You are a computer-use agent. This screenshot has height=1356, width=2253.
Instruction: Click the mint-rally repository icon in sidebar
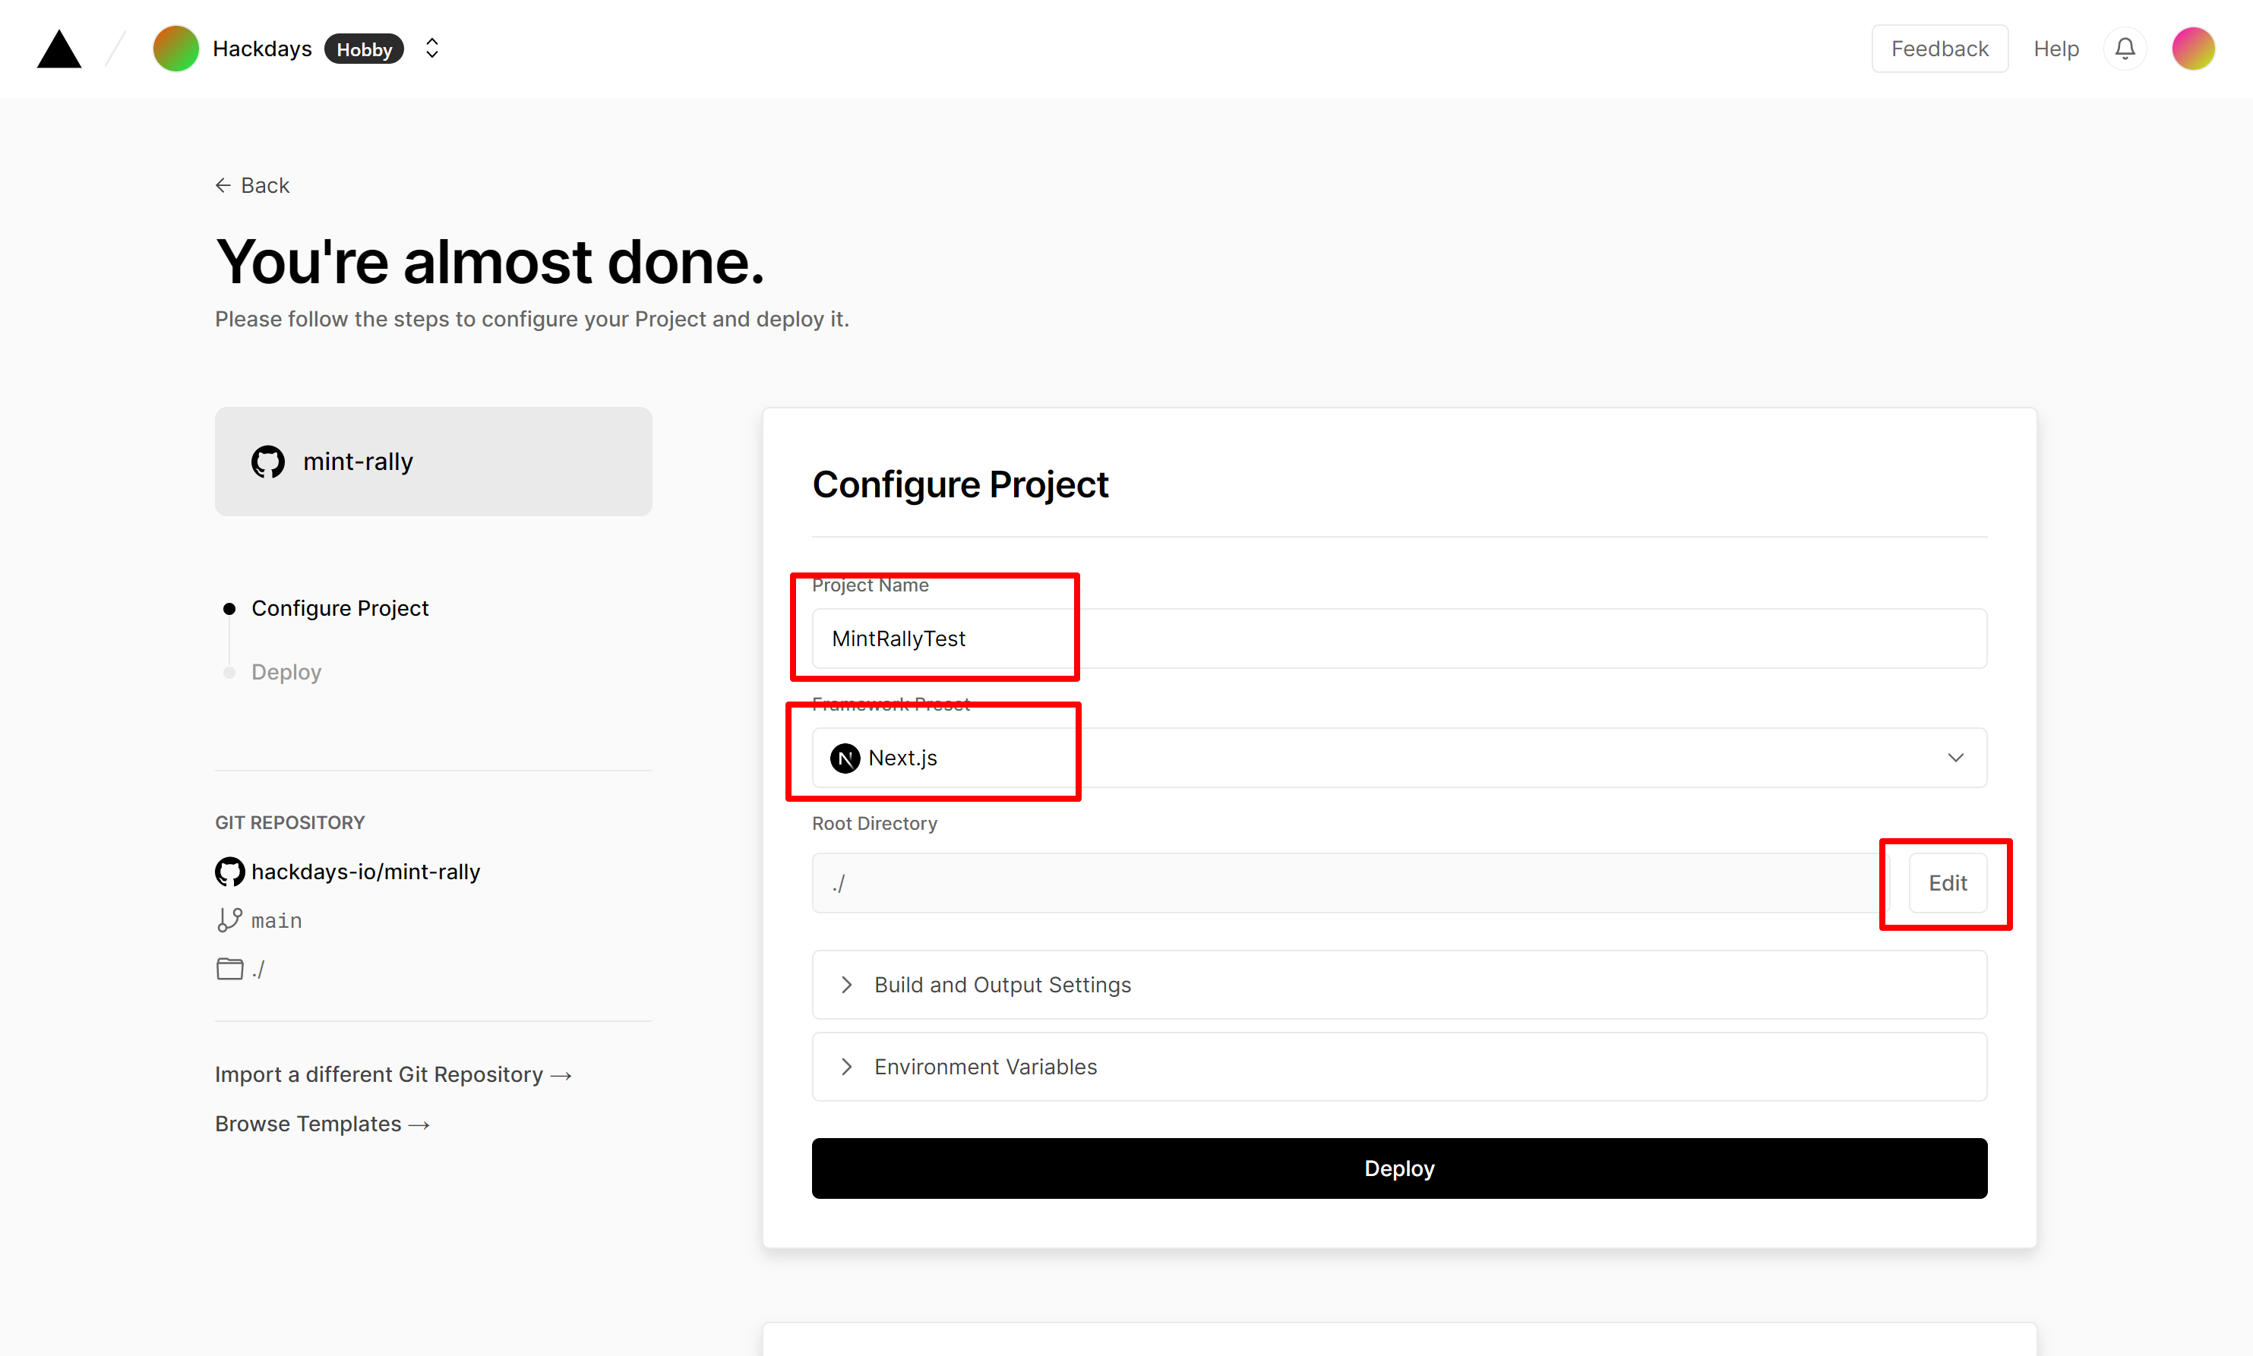tap(269, 462)
